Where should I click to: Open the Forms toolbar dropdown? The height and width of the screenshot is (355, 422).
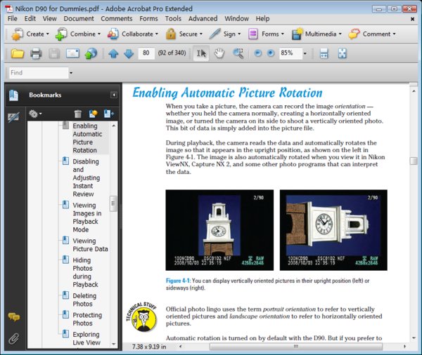(266, 34)
